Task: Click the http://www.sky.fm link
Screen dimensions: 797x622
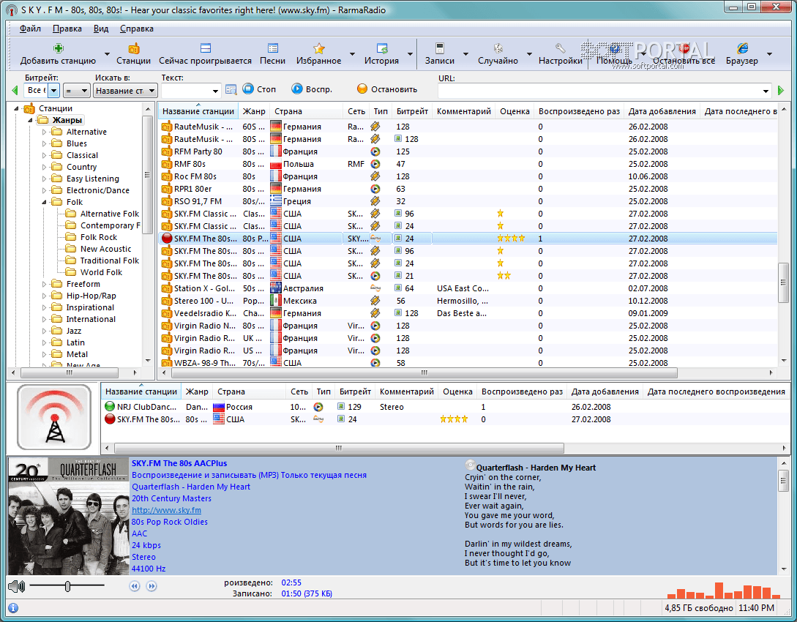Action: coord(166,510)
